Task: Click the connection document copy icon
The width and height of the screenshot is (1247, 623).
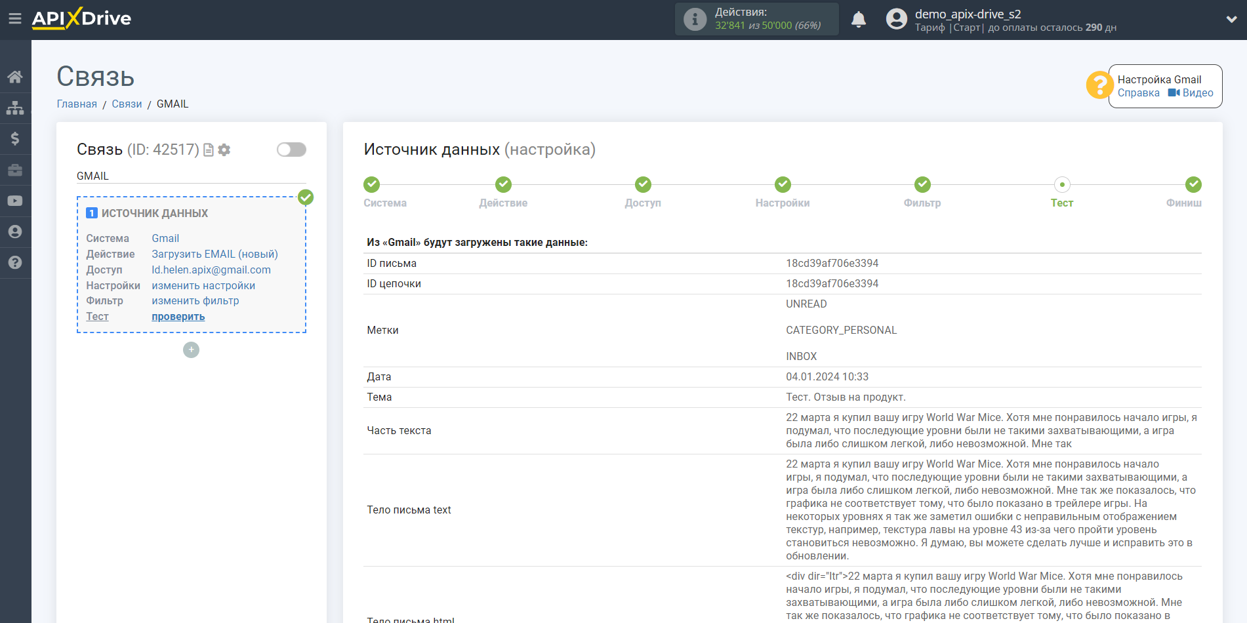Action: (209, 150)
